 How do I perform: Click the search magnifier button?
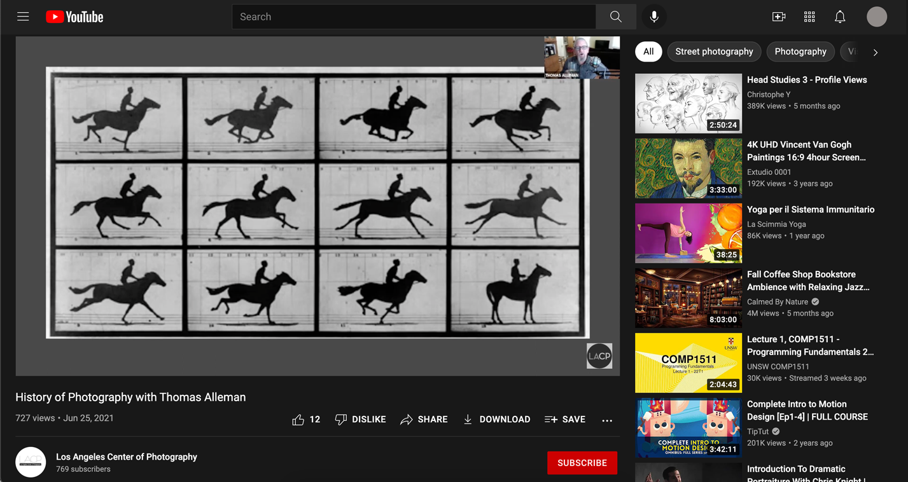pyautogui.click(x=615, y=17)
